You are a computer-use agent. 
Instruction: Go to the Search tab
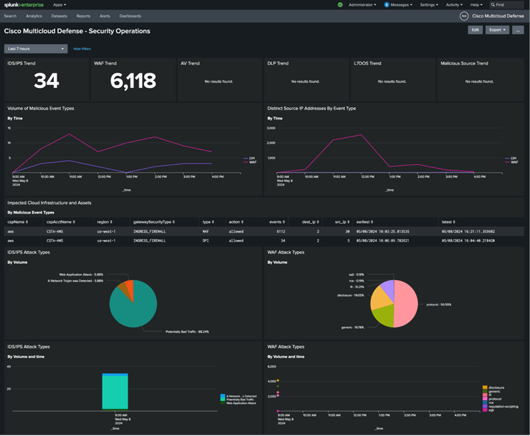point(10,16)
